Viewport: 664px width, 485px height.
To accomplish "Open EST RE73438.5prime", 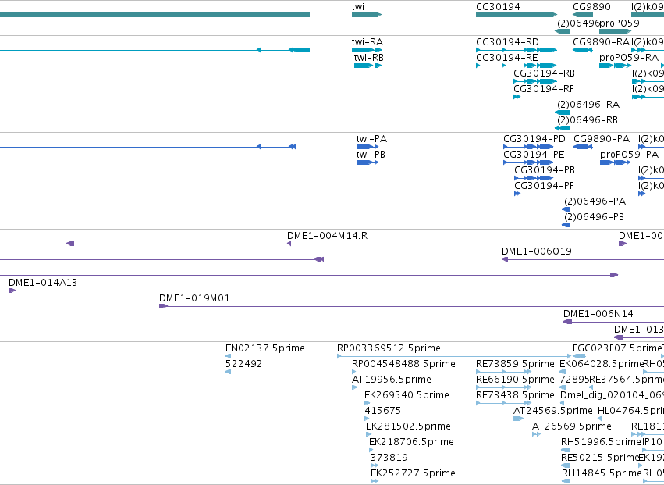I will tap(515, 395).
